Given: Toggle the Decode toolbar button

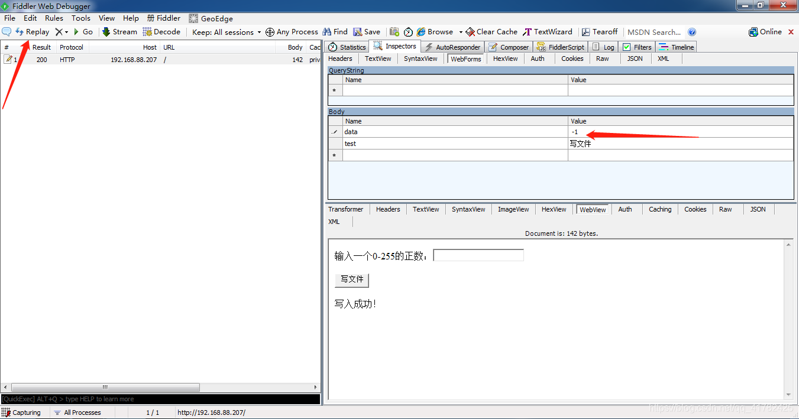Looking at the screenshot, I should point(161,32).
